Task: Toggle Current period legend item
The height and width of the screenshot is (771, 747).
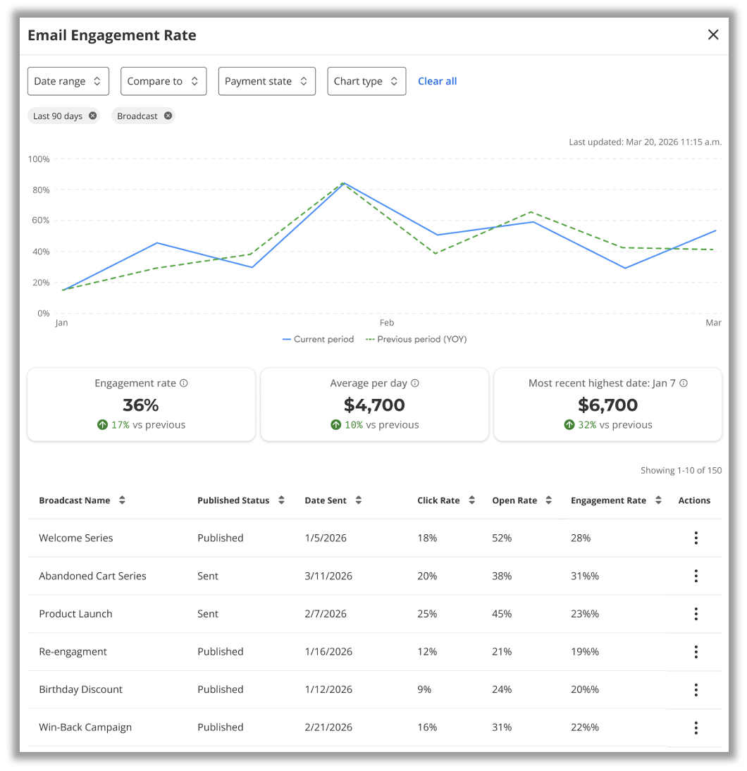Action: click(x=319, y=340)
